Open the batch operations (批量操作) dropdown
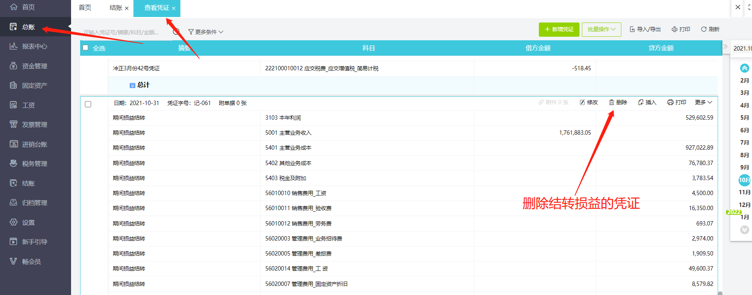Screen dimensions: 752x295 tap(601, 29)
